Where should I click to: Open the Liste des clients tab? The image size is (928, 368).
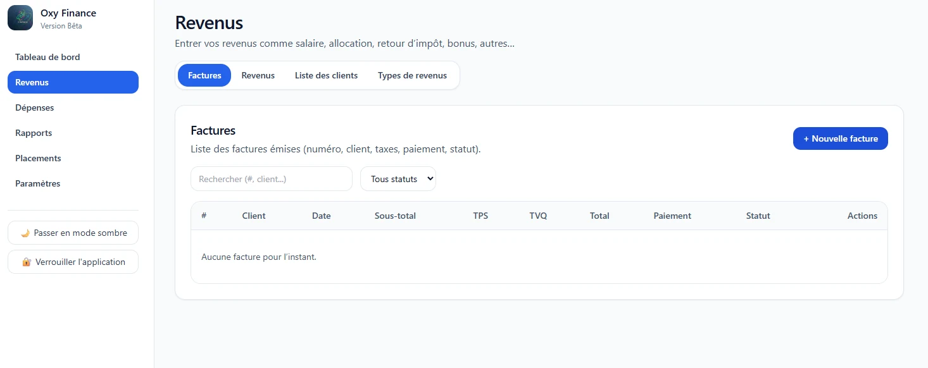click(x=326, y=75)
